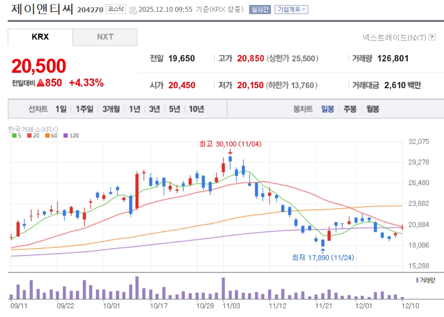Click the 32,075 price axis label

click(418, 142)
